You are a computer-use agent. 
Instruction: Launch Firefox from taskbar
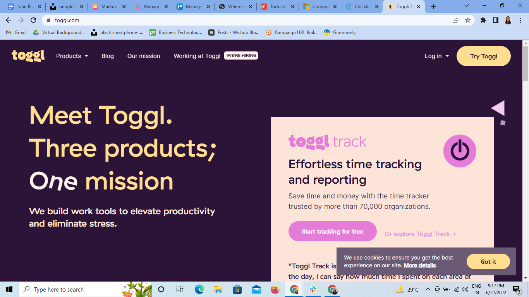click(275, 289)
